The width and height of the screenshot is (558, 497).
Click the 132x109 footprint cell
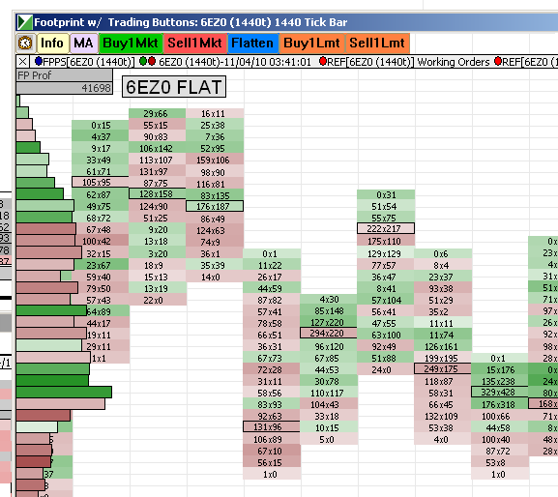pos(442,416)
